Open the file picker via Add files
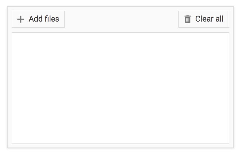241x156 pixels. coord(38,19)
